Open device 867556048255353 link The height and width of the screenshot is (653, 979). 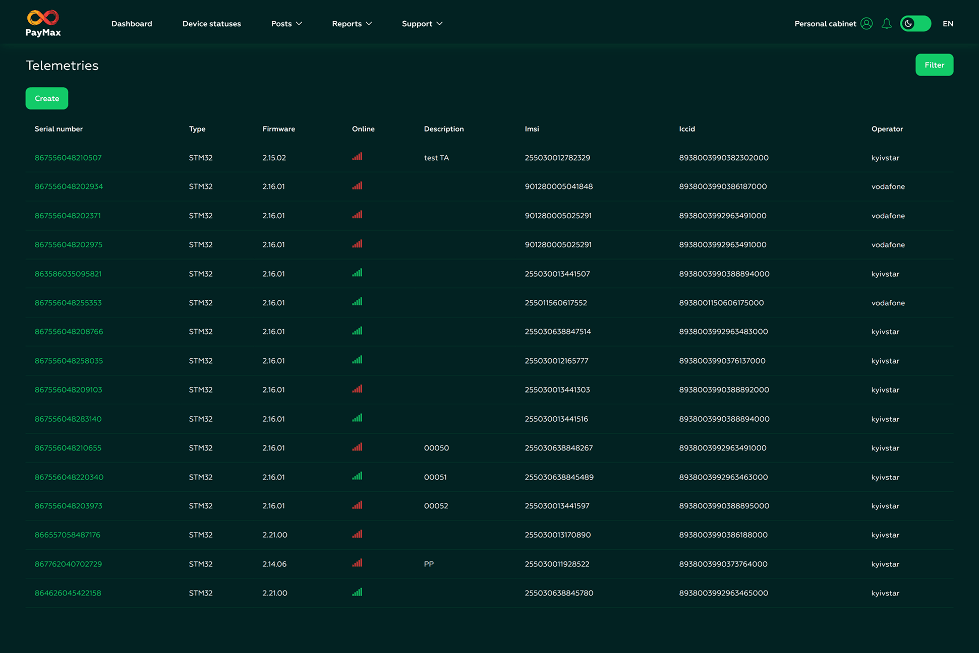click(x=68, y=303)
